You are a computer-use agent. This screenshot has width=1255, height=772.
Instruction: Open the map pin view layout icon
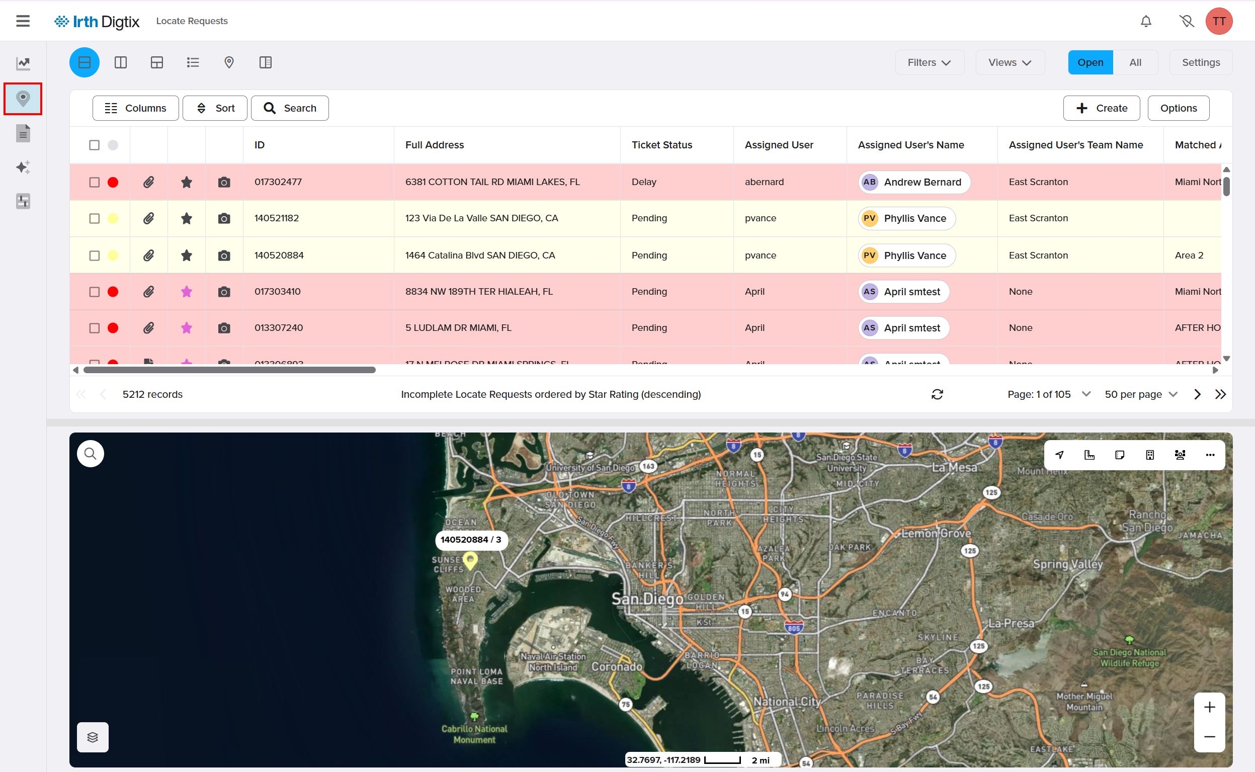(x=229, y=62)
